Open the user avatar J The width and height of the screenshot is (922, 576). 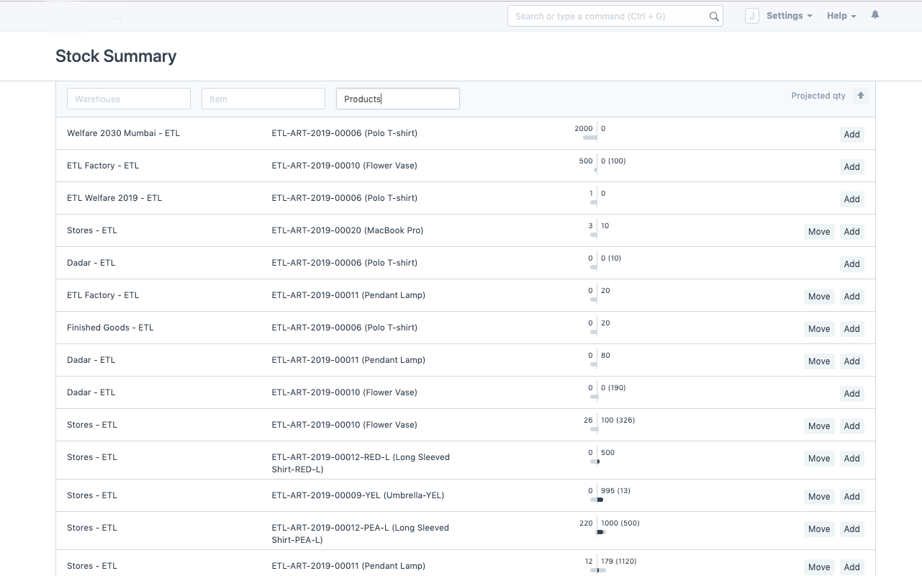(x=751, y=16)
